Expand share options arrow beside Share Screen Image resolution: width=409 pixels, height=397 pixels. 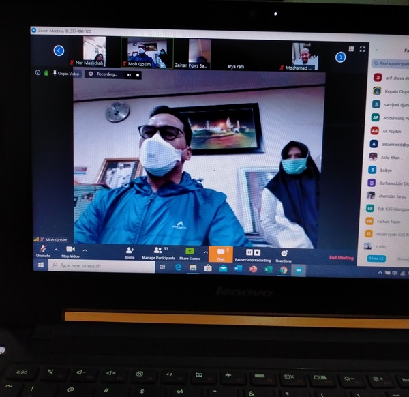(x=205, y=252)
